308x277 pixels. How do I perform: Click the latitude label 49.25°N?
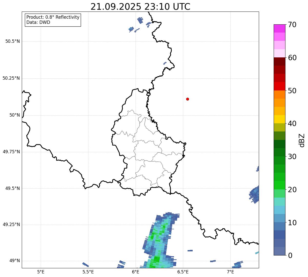[x=11, y=224]
